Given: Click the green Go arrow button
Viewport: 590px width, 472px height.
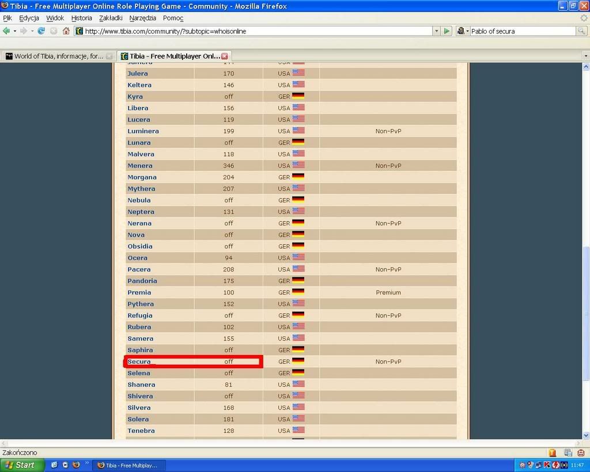Looking at the screenshot, I should coord(447,31).
